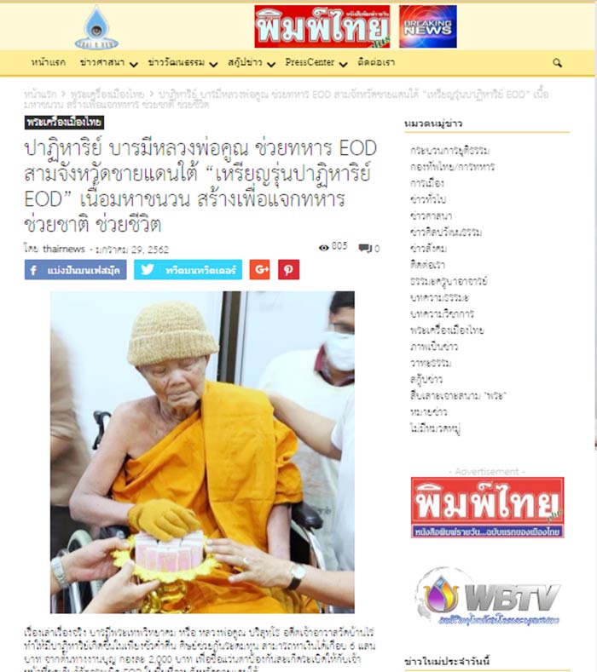
Task: Open the search magnifier icon in navbar
Action: 557,63
